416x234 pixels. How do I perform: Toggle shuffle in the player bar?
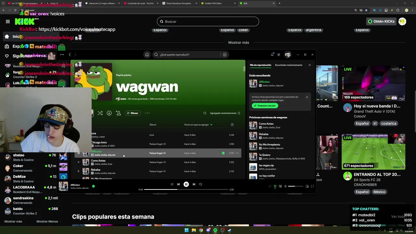coord(172,184)
